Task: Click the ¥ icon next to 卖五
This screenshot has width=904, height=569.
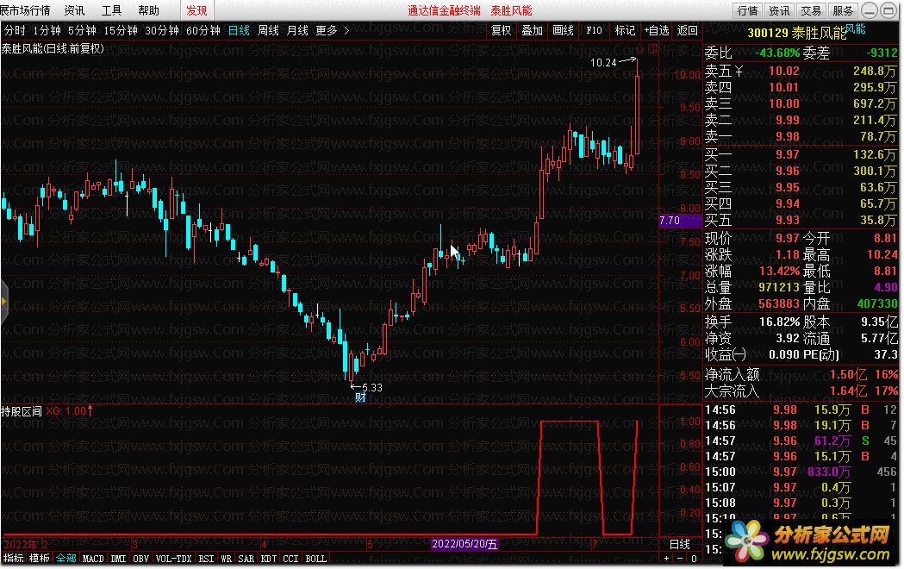Action: [x=739, y=72]
